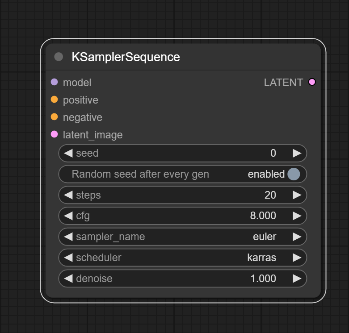Increase steps with the right arrow
Viewport: 349px width, 333px height.
[297, 195]
